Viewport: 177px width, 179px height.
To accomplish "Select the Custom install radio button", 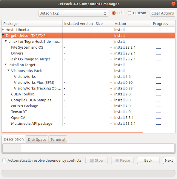I will (129, 13).
